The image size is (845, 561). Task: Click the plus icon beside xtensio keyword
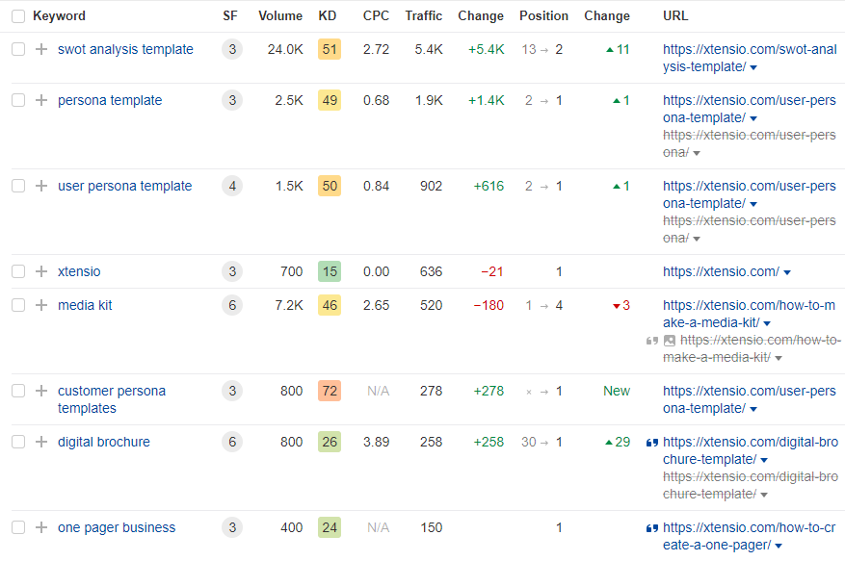tap(41, 272)
